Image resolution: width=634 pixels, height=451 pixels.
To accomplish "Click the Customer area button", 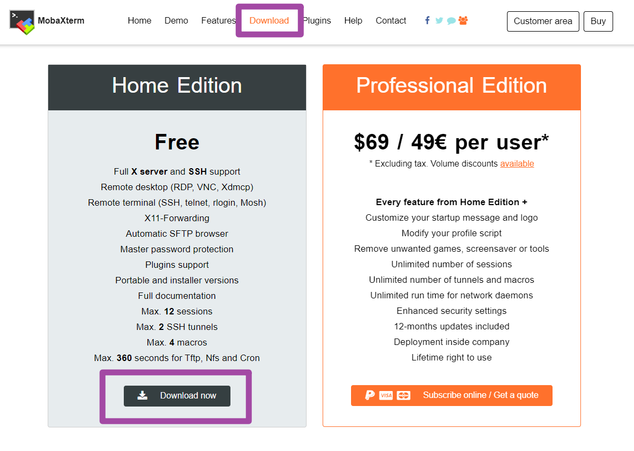I will point(543,21).
